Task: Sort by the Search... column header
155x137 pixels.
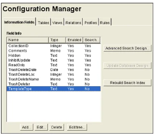Action: point(92,40)
